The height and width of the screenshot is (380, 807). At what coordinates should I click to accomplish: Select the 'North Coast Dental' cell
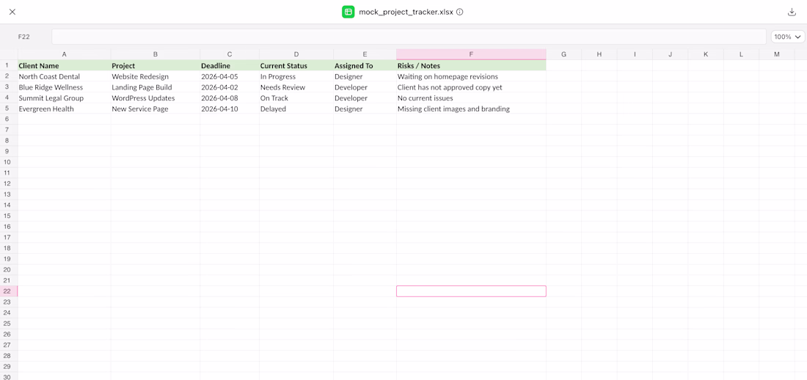coord(65,76)
